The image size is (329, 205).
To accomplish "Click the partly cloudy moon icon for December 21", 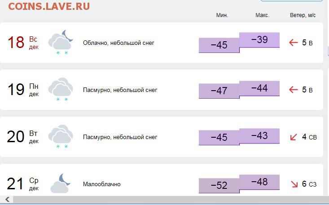I will (x=61, y=183).
